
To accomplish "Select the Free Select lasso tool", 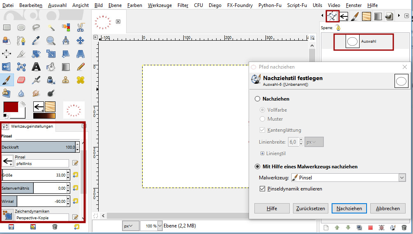I will (x=36, y=27).
